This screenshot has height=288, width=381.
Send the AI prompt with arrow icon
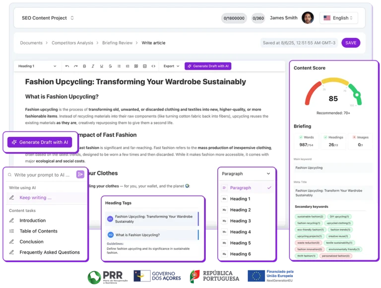[x=80, y=174]
